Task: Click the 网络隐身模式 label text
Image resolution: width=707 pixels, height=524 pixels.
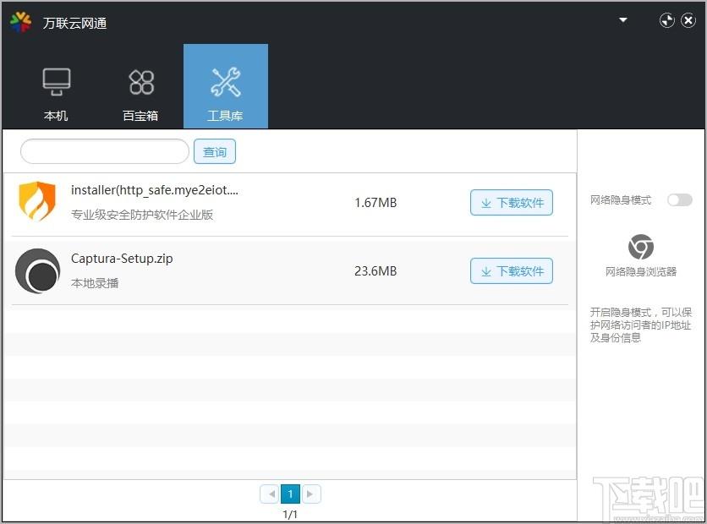Action: pyautogui.click(x=621, y=200)
